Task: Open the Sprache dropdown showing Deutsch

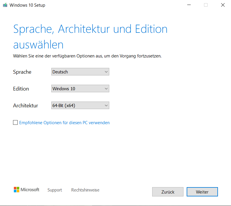Action: 80,72
